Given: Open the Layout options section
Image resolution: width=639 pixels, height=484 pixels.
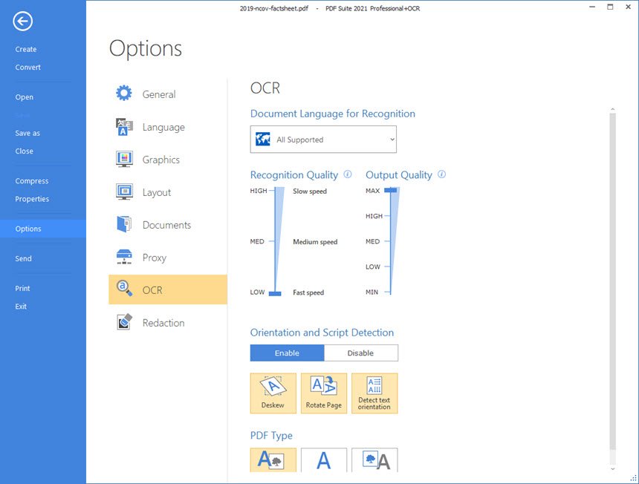Looking at the screenshot, I should 167,192.
